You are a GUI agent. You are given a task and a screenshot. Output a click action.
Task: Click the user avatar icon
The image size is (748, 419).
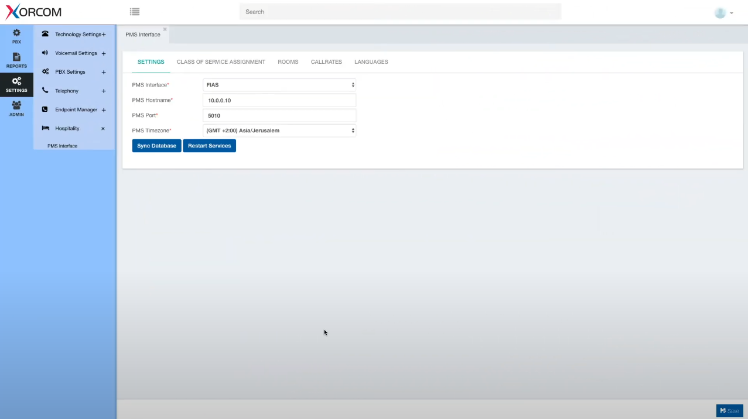click(x=720, y=13)
